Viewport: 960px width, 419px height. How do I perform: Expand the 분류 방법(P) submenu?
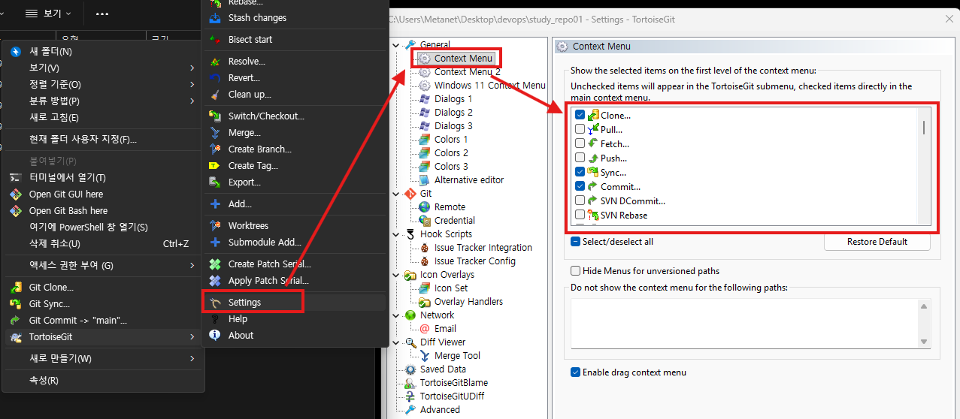pos(103,101)
